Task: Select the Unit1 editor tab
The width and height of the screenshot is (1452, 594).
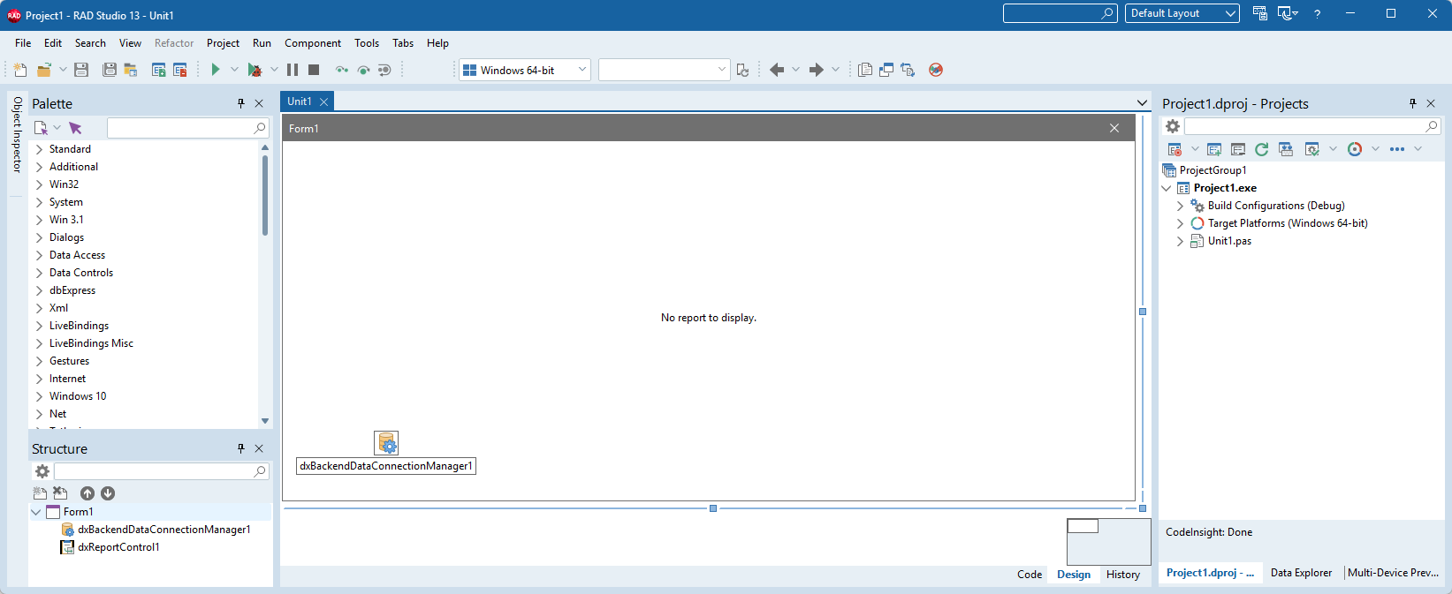Action: point(300,102)
